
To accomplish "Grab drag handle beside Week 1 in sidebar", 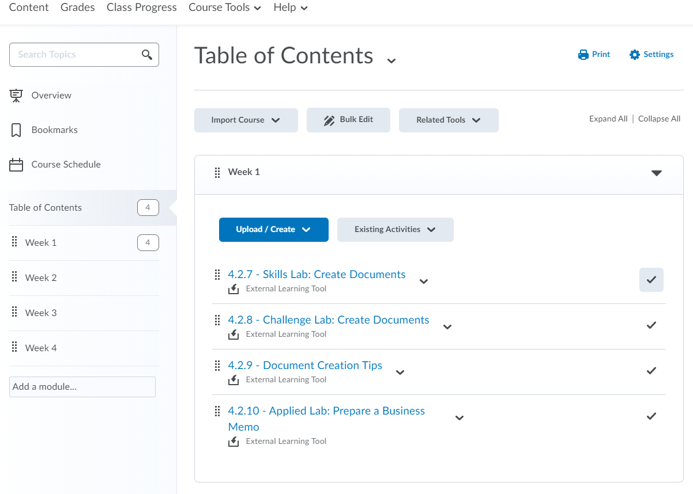I will [x=14, y=242].
